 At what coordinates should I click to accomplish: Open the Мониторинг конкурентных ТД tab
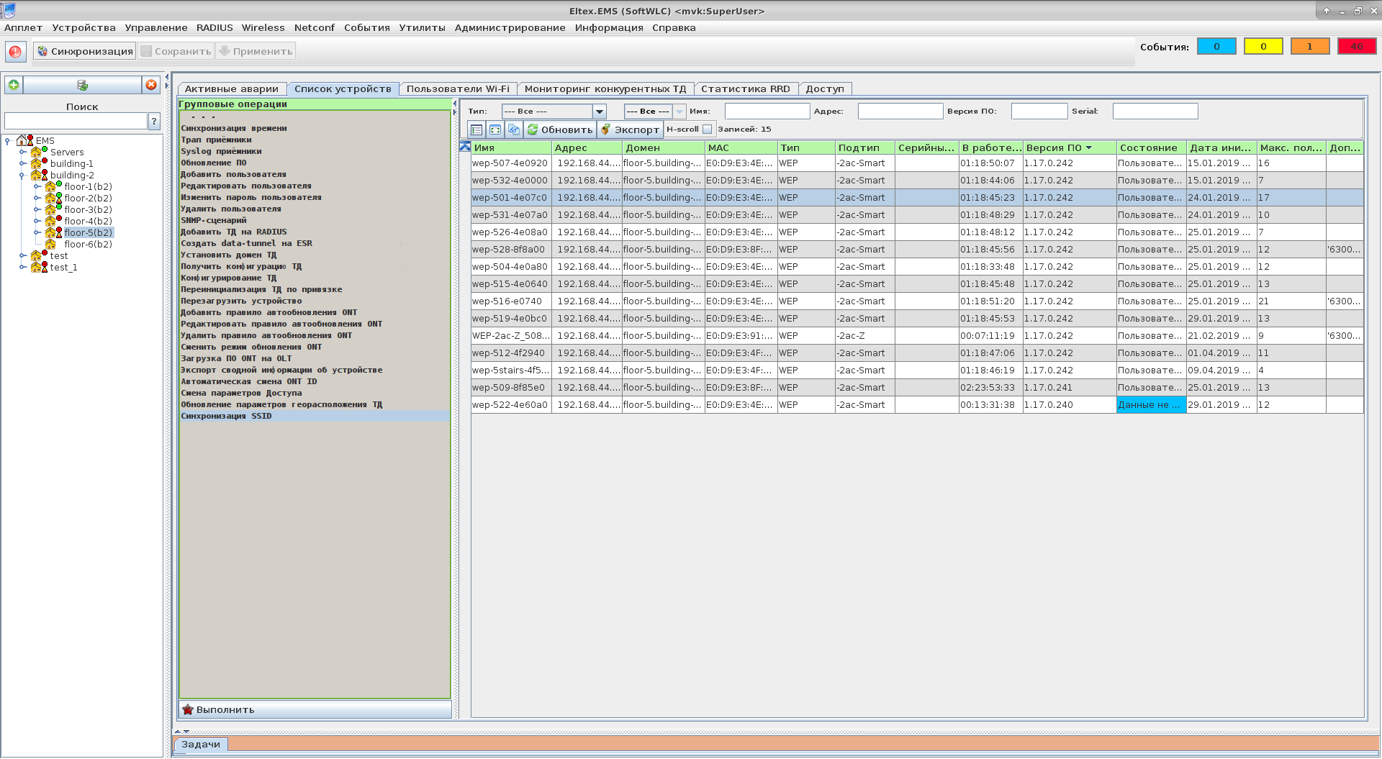point(605,89)
